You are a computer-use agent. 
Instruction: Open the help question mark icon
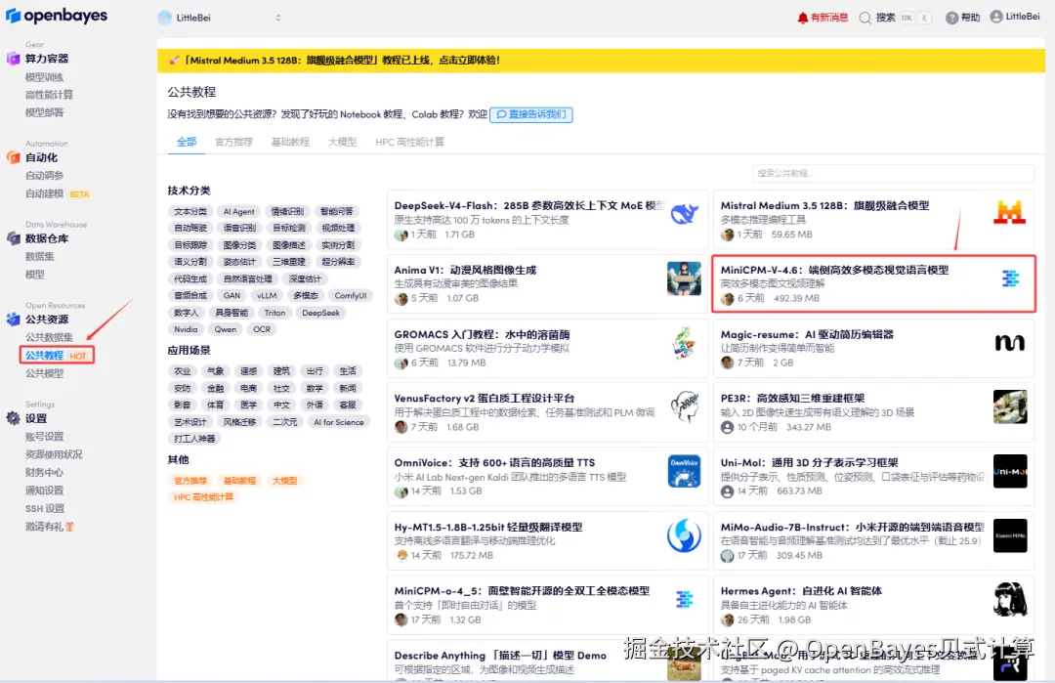(951, 18)
